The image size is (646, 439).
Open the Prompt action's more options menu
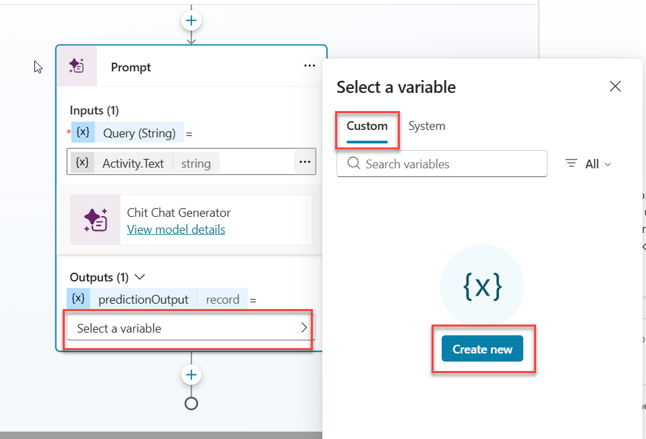[310, 65]
